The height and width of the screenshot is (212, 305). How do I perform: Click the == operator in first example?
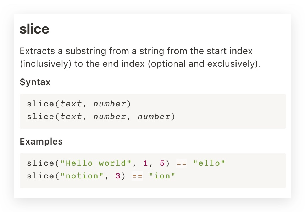point(182,164)
